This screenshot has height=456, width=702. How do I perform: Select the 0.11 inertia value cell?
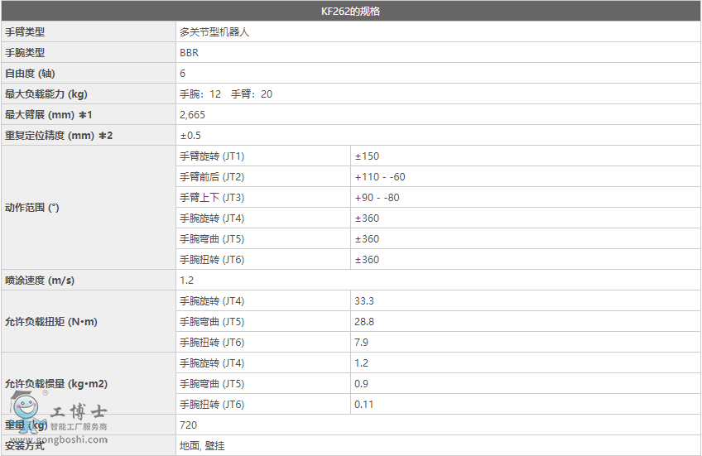363,405
